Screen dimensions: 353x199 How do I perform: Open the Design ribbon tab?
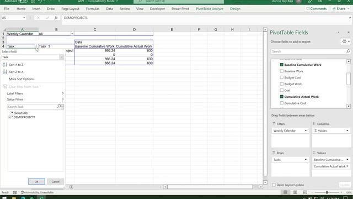tap(235, 9)
